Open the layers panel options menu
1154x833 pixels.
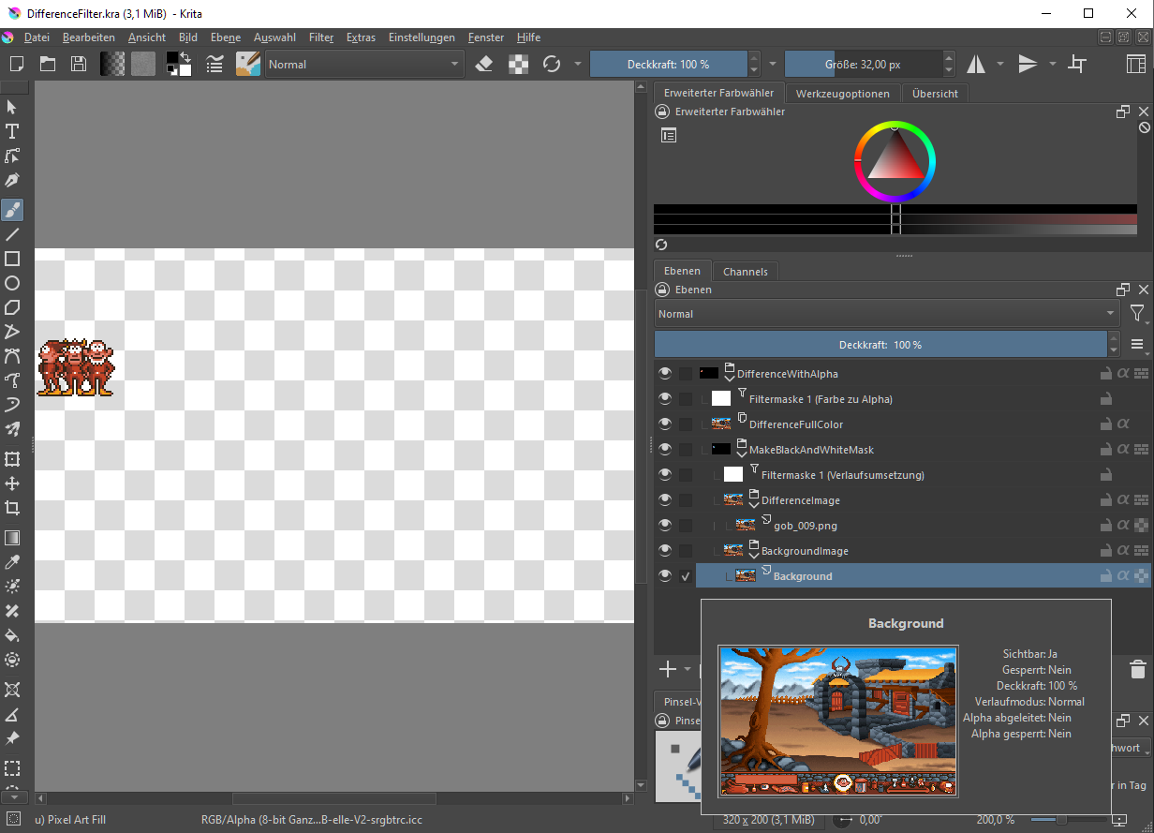[x=1137, y=345]
